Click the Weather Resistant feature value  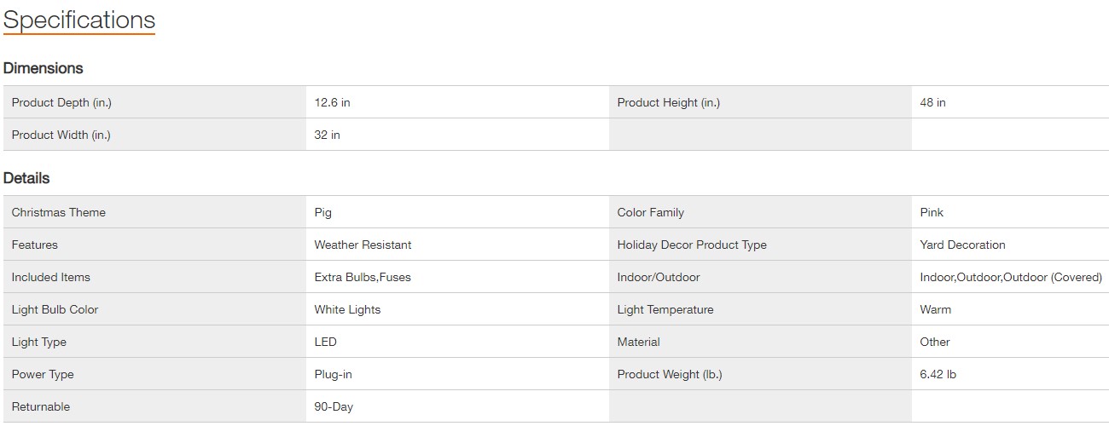(363, 245)
